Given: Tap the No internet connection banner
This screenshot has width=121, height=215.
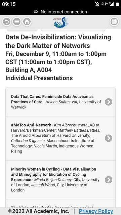Looking at the screenshot, I should click(x=61, y=12).
